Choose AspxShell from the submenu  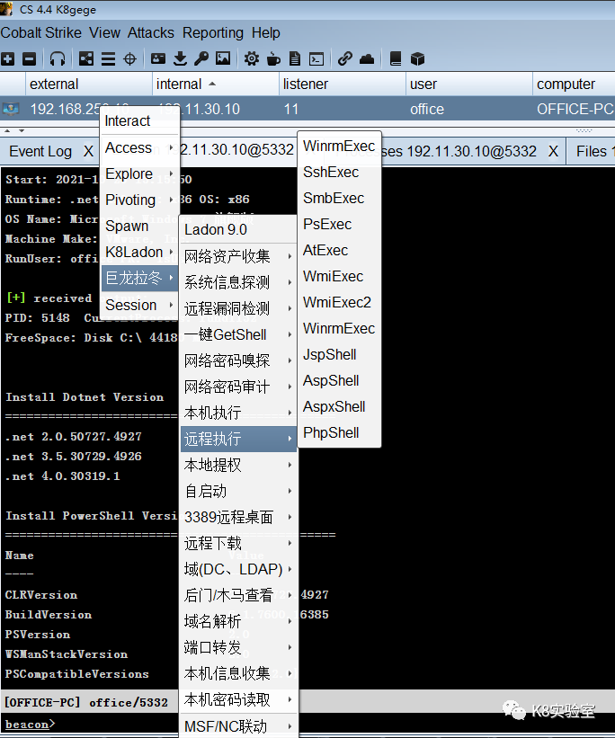click(x=339, y=406)
